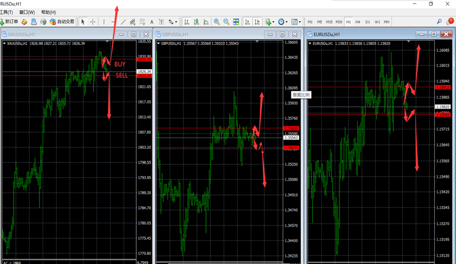The image size is (456, 264).
Task: Tile the chart windows
Action: [x=236, y=22]
